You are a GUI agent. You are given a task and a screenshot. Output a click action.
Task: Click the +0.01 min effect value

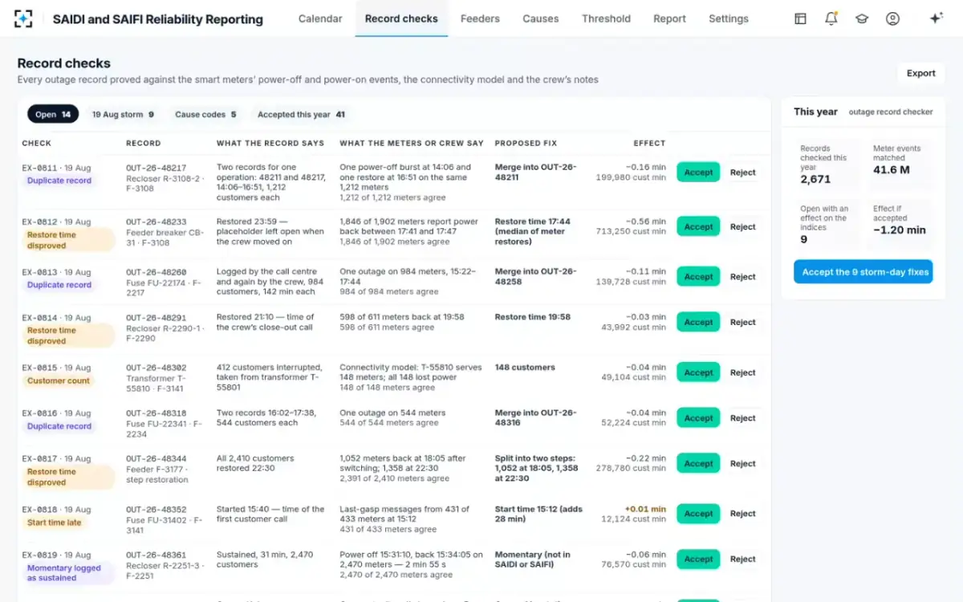click(646, 509)
